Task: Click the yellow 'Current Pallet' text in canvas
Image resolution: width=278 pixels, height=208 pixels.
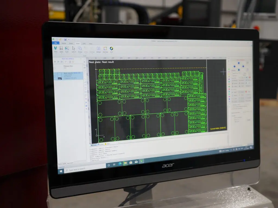Action: [x=218, y=128]
